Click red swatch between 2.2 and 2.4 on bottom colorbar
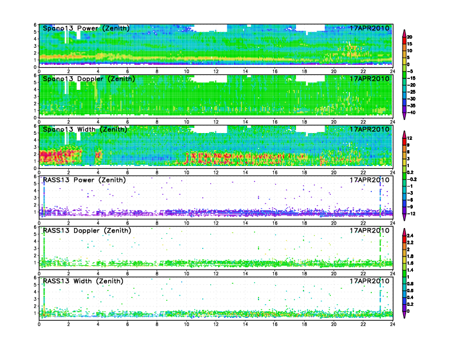The width and height of the screenshot is (451, 348). [x=404, y=239]
